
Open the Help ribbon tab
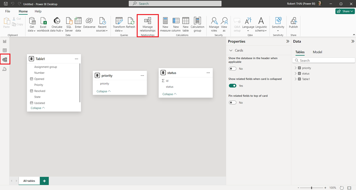[38, 12]
